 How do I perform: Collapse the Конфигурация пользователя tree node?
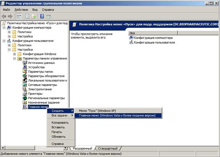[x=4, y=41]
